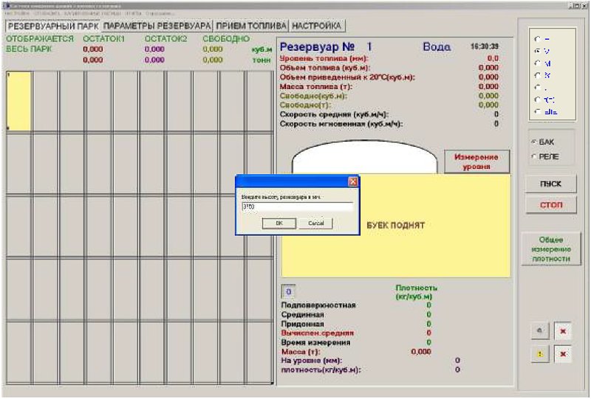This screenshot has width=591, height=399.
Task: Open the НАСТРОЙКА tab
Action: pos(317,26)
